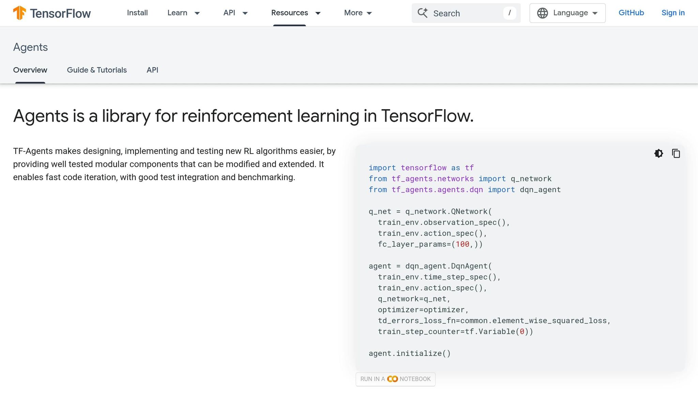Click the Sign in link

(x=673, y=13)
